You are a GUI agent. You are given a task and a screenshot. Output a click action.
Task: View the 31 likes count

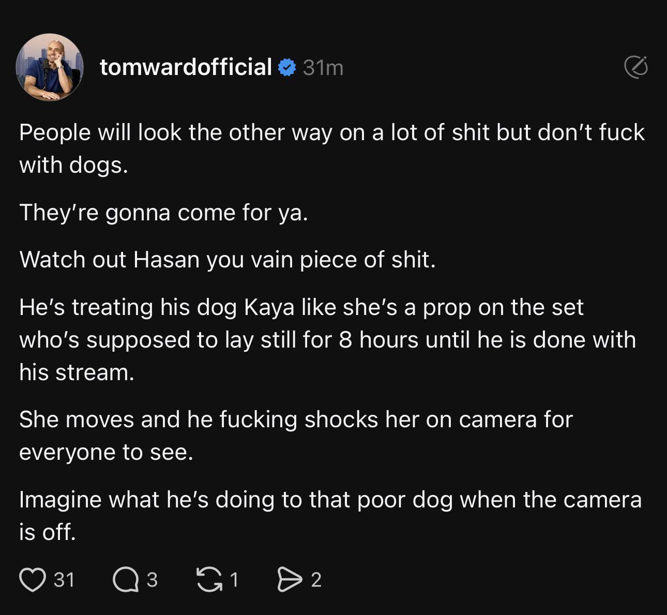coord(64,580)
